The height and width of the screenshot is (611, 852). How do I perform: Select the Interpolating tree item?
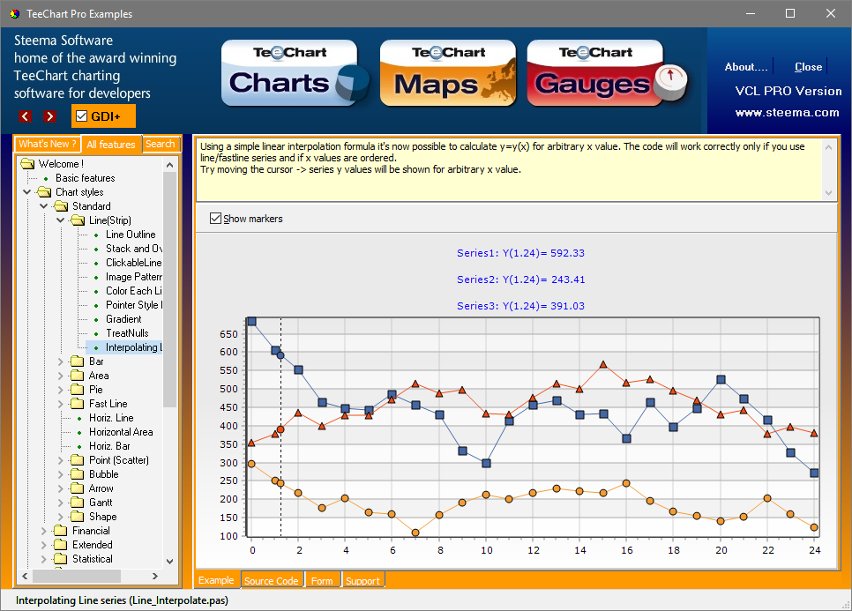tap(134, 347)
